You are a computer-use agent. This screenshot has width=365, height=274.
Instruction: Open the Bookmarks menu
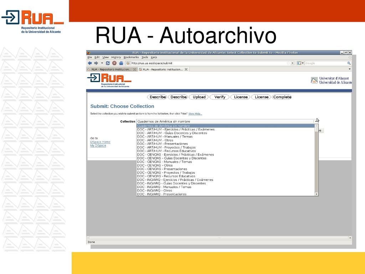[x=131, y=57]
